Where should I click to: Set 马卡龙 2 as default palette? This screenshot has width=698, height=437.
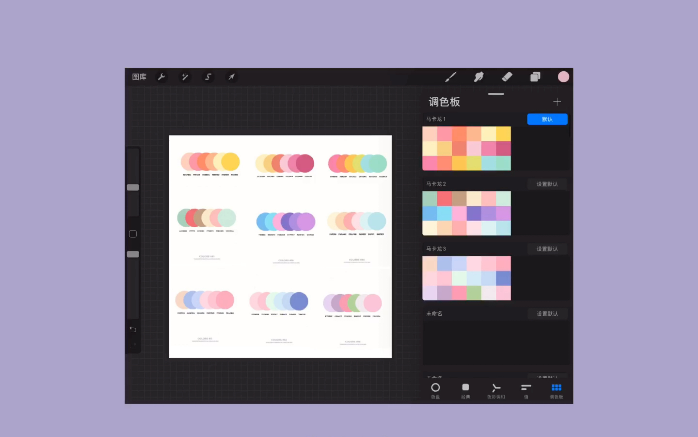[x=547, y=184]
